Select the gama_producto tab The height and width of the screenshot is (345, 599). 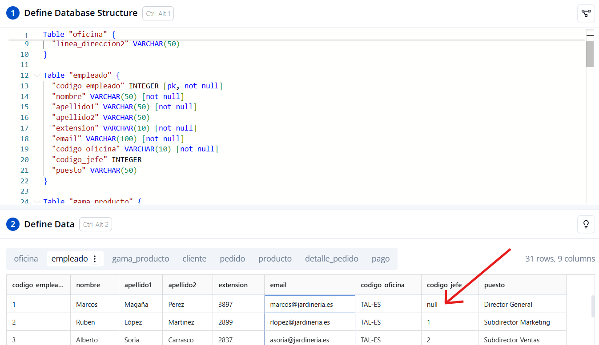141,259
